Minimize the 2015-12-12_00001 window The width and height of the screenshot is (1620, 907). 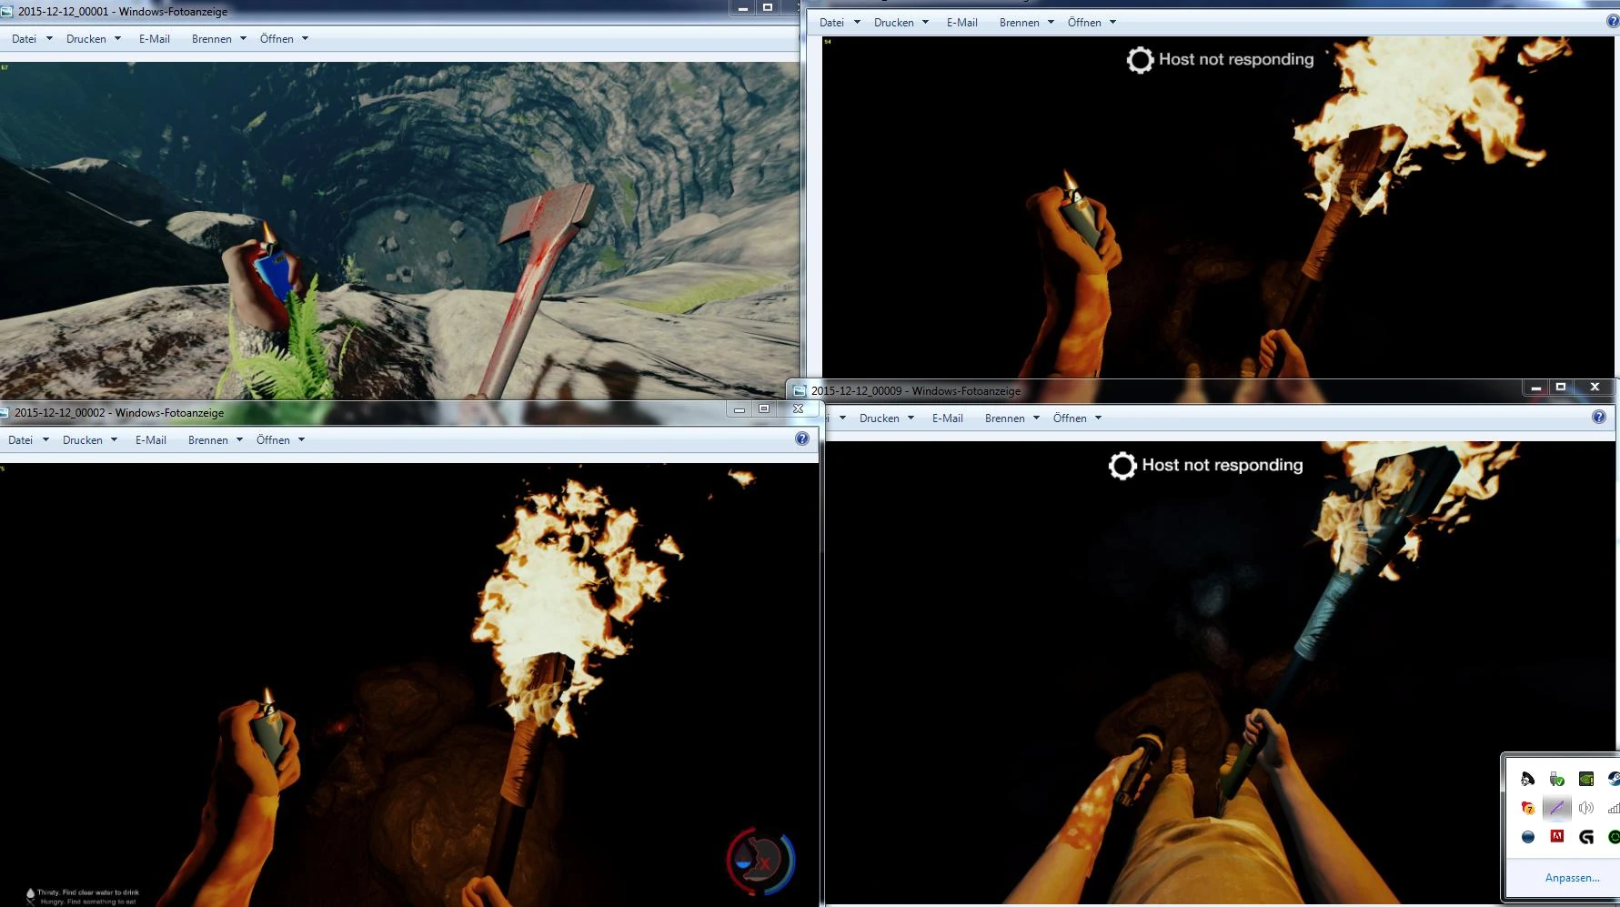click(743, 8)
